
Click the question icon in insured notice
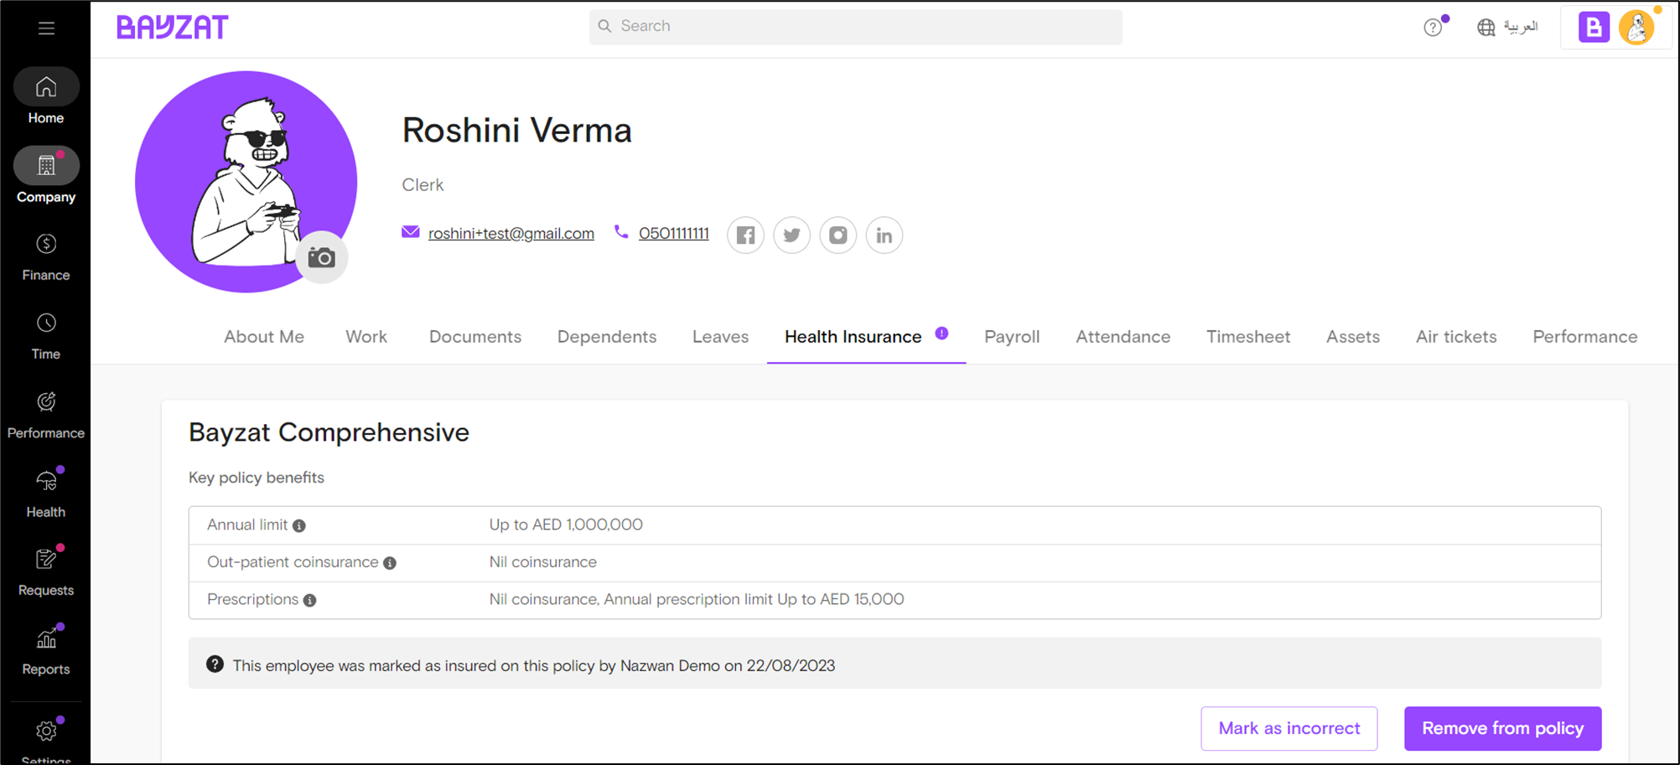click(215, 664)
